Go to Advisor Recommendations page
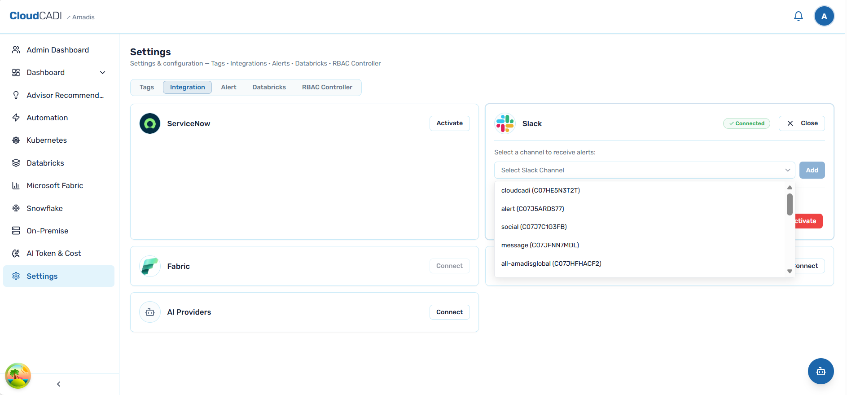This screenshot has height=395, width=847. click(x=59, y=95)
